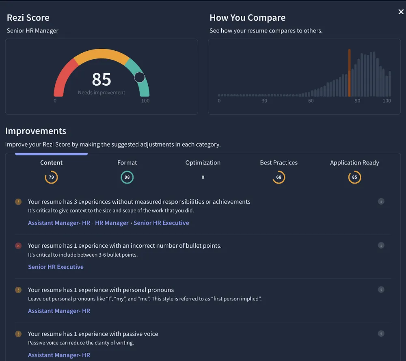The image size is (406, 361).
Task: Click warning icon beside personal pronouns issue
Action: (x=18, y=290)
